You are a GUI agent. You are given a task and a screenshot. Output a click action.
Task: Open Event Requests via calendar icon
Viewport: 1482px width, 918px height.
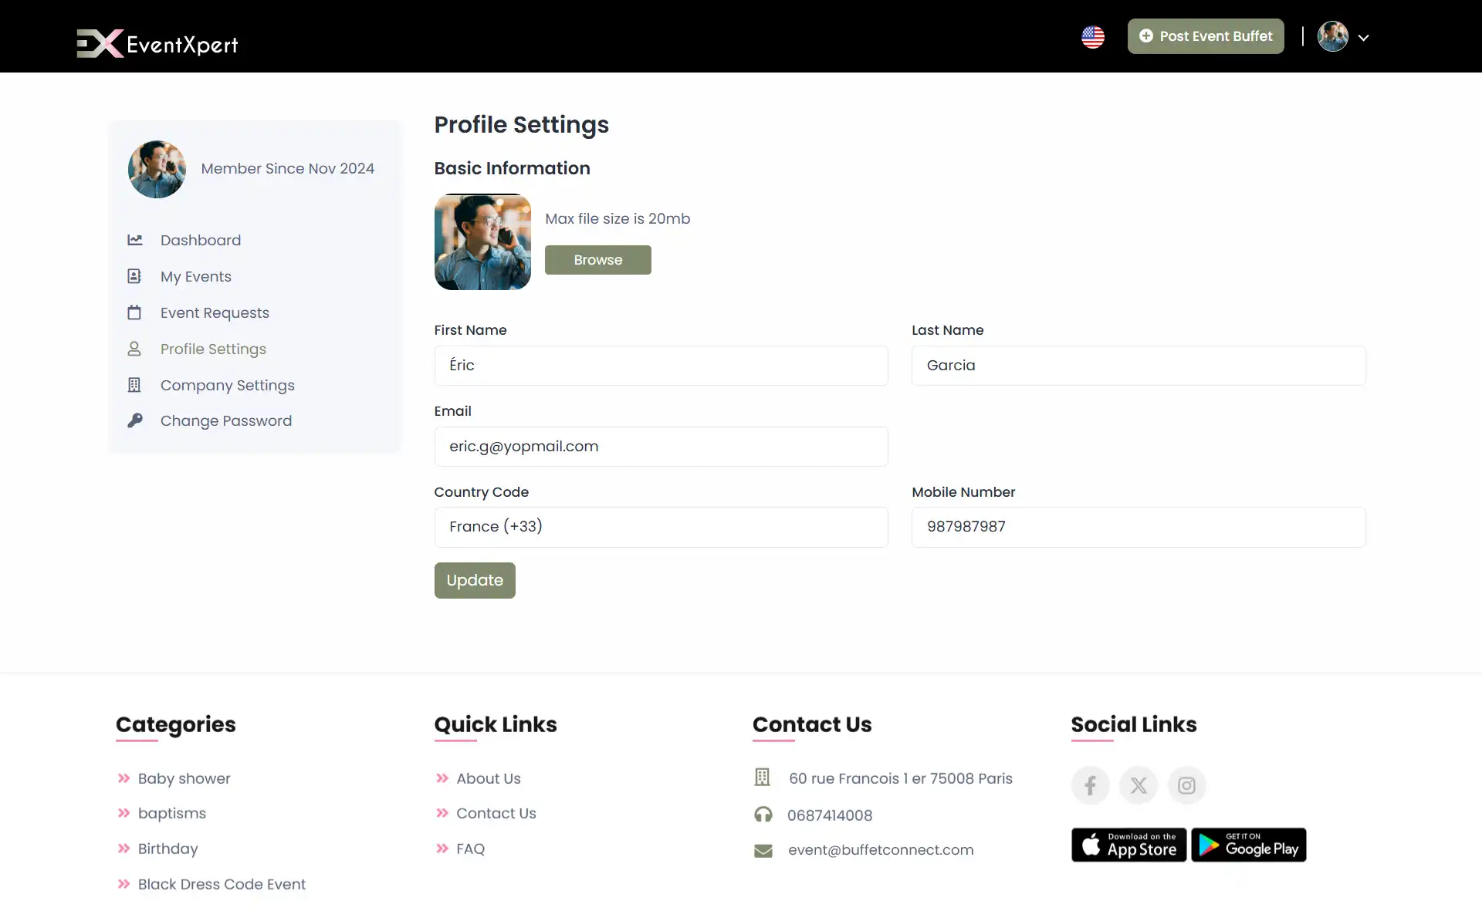click(135, 312)
